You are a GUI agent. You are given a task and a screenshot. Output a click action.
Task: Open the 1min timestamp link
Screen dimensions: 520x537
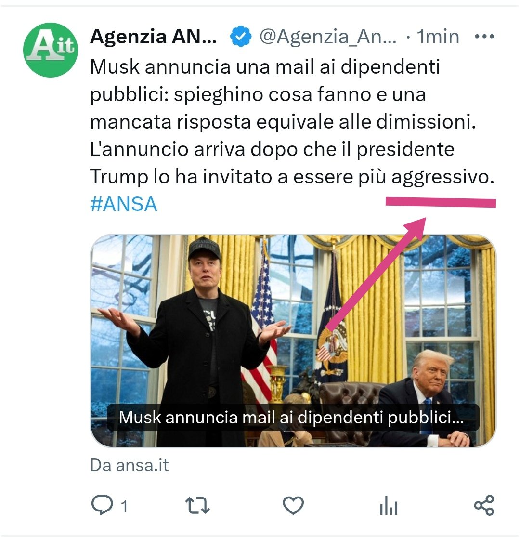coord(438,36)
